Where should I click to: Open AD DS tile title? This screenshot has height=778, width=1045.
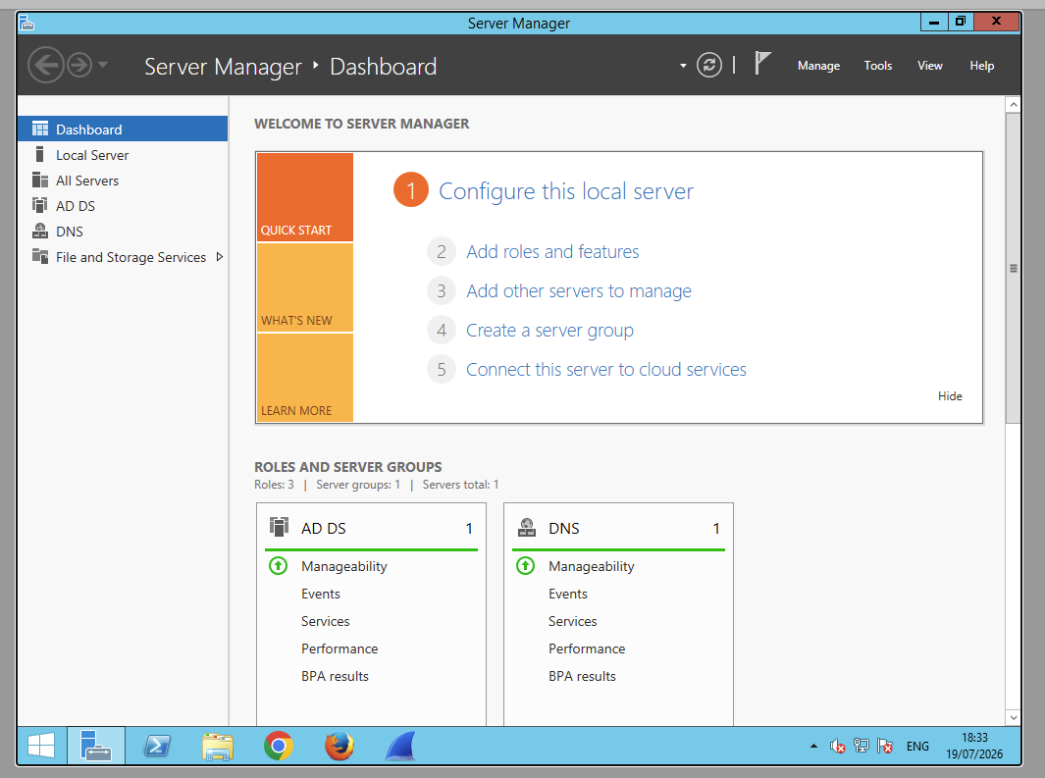coord(323,528)
